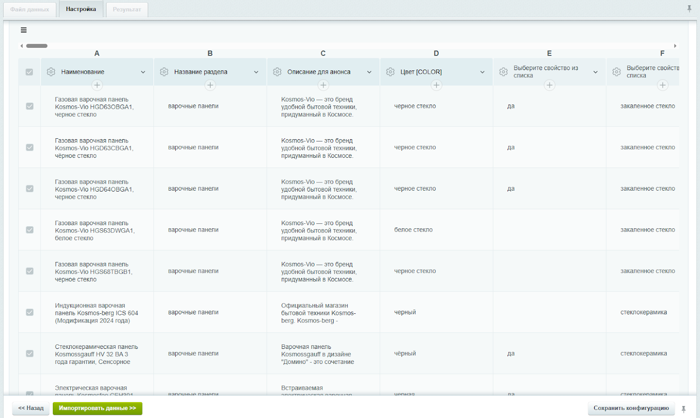Expand column E property dropdown

tap(595, 72)
